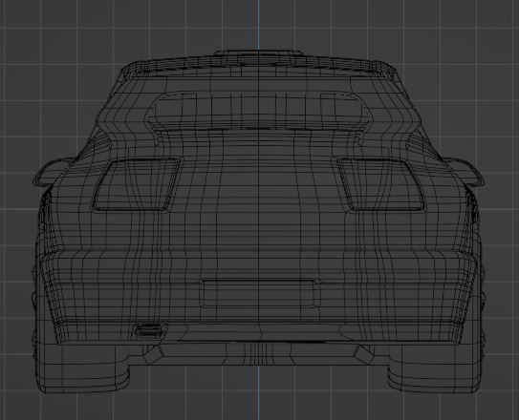The image size is (519, 420).
Task: Click the right tail light of the wireframe car
Action: (x=381, y=184)
